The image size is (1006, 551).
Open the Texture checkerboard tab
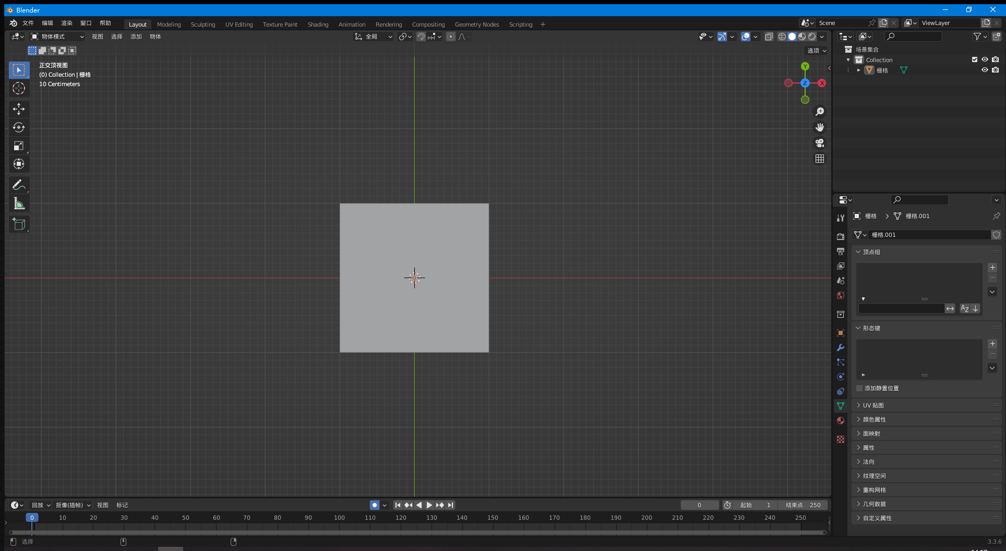(840, 439)
